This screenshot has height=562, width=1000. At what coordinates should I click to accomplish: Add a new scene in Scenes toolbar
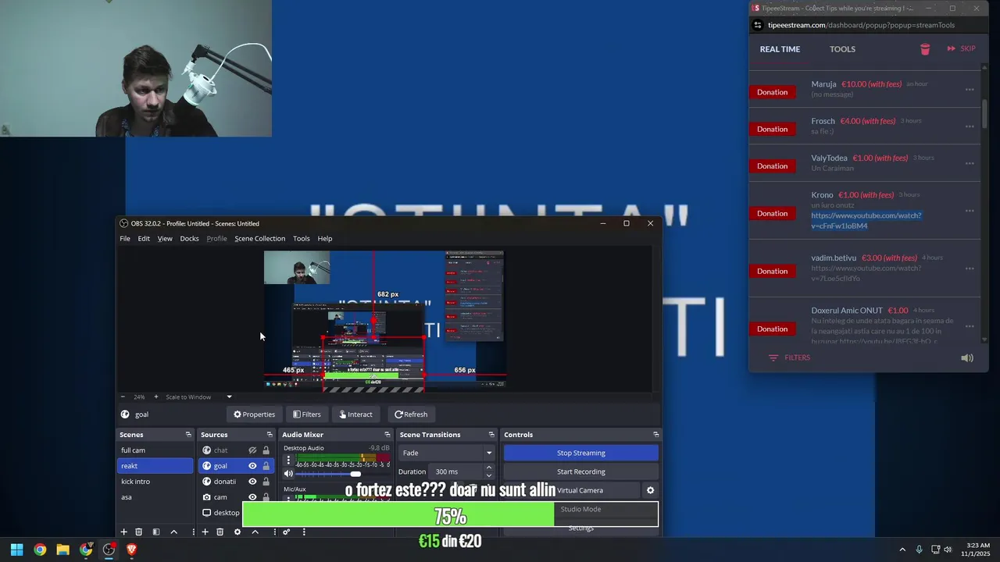click(x=123, y=532)
